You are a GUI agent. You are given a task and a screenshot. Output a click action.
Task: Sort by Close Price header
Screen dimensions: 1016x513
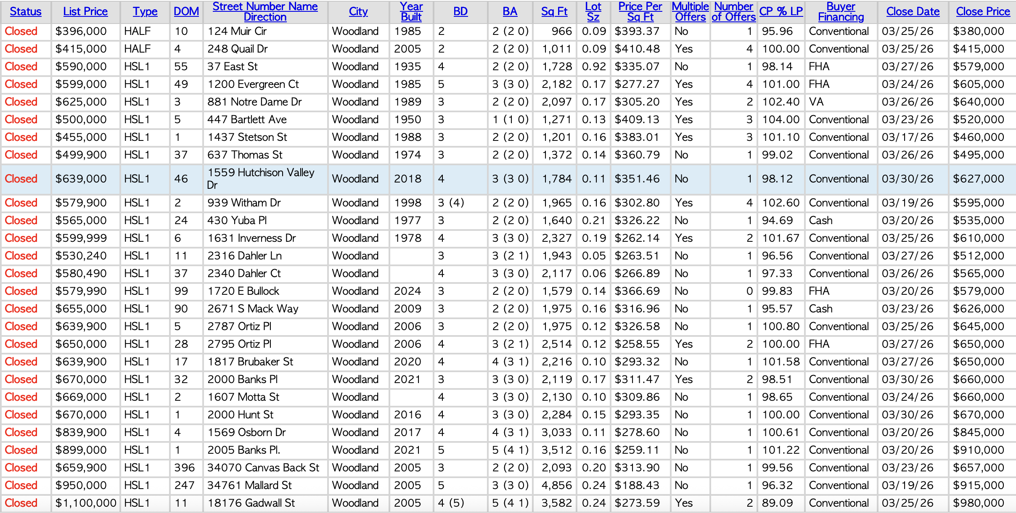[x=983, y=11]
